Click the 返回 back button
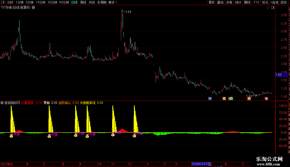This screenshot has height=167, width=290. 283,2
